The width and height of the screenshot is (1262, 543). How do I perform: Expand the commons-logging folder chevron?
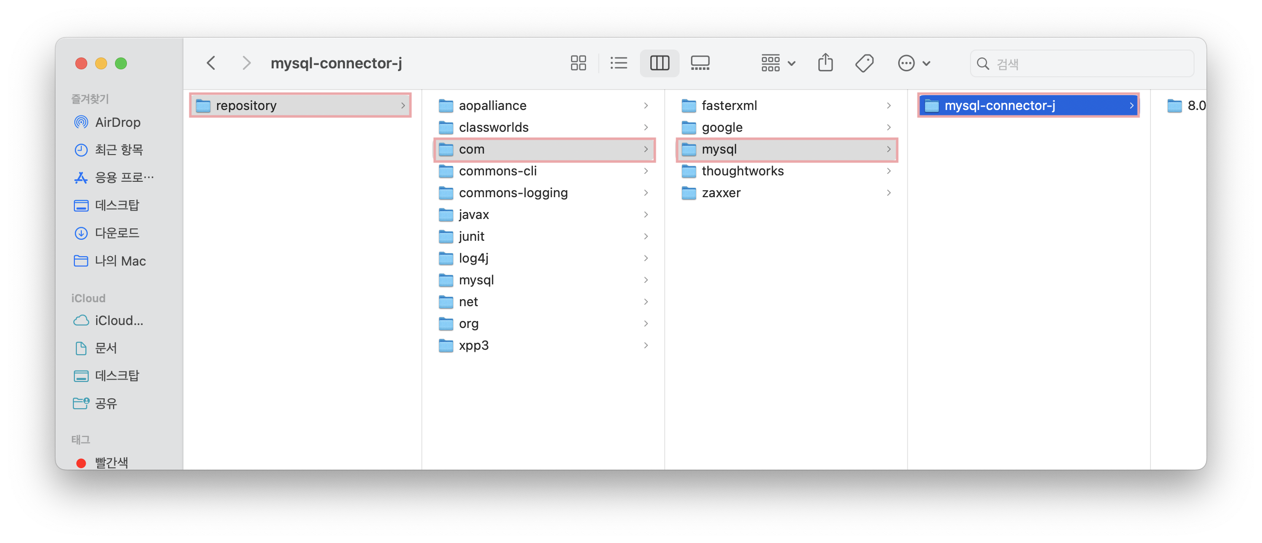645,193
